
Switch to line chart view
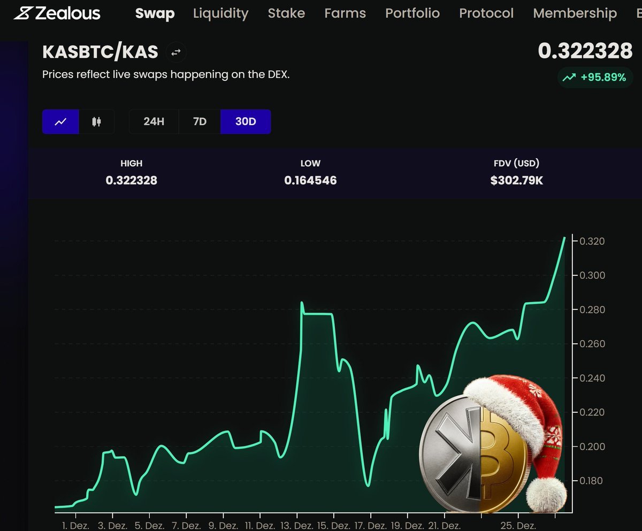(x=60, y=121)
